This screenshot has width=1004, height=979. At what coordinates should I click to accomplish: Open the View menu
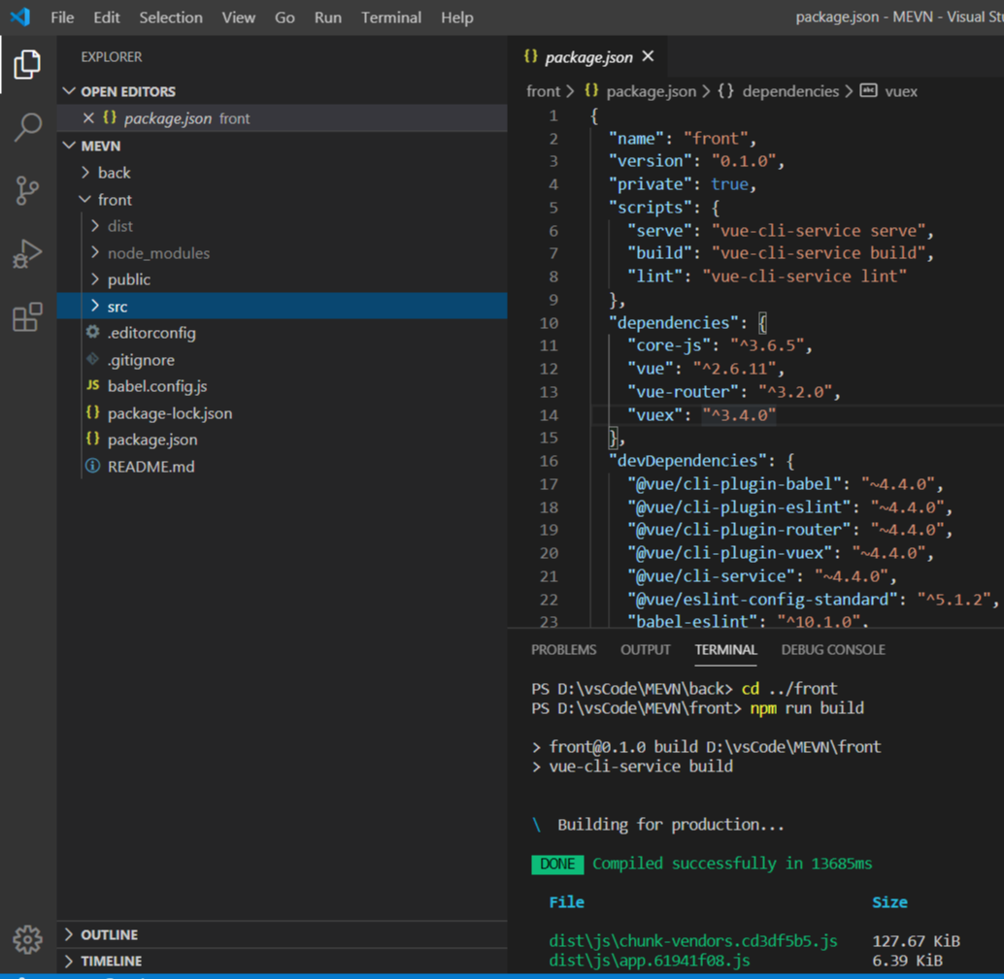coord(239,17)
